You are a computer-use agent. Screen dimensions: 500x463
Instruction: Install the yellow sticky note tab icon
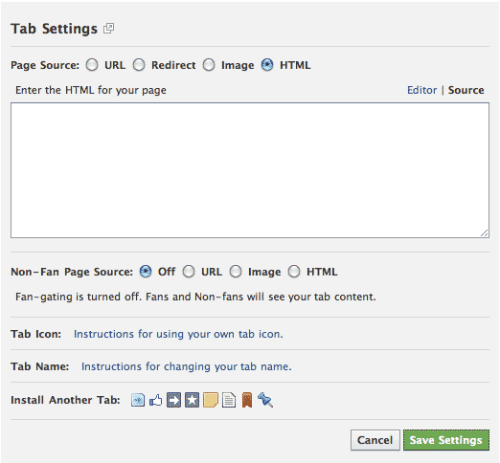pos(211,400)
